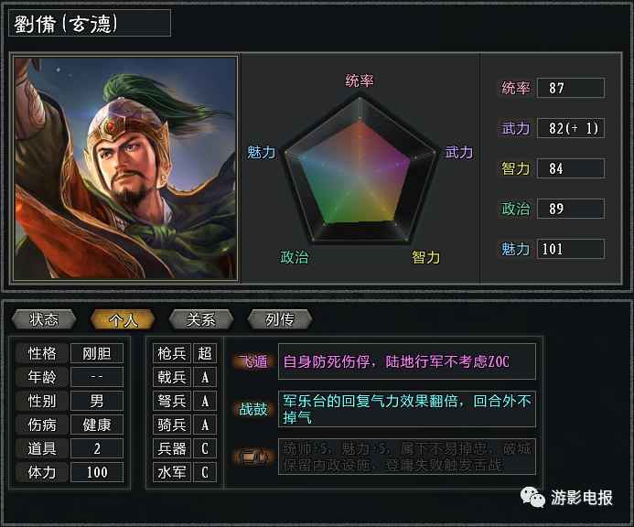Click the 枪兵 aptitude grade 超

(x=205, y=353)
